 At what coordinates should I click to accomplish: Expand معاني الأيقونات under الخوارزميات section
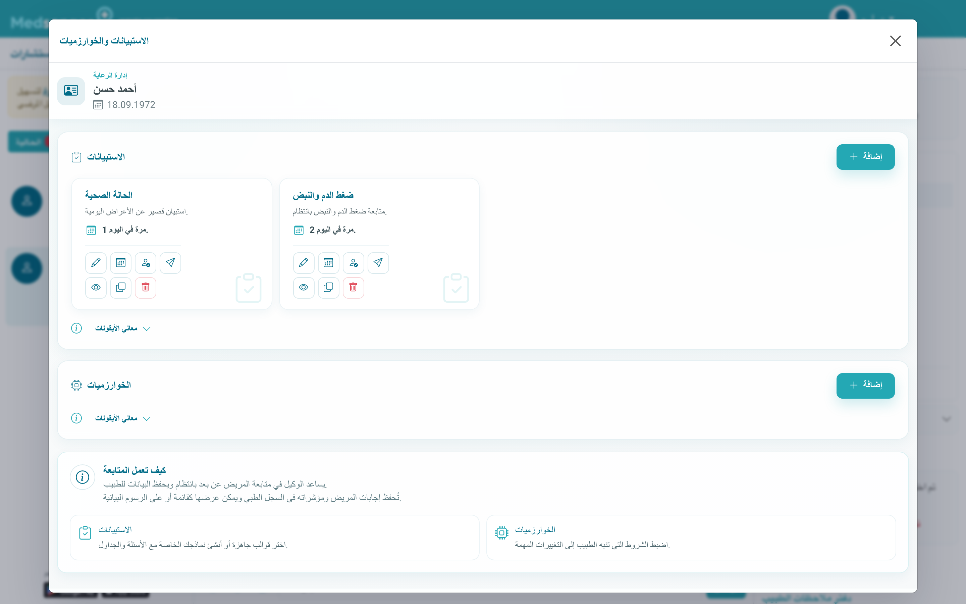click(122, 418)
